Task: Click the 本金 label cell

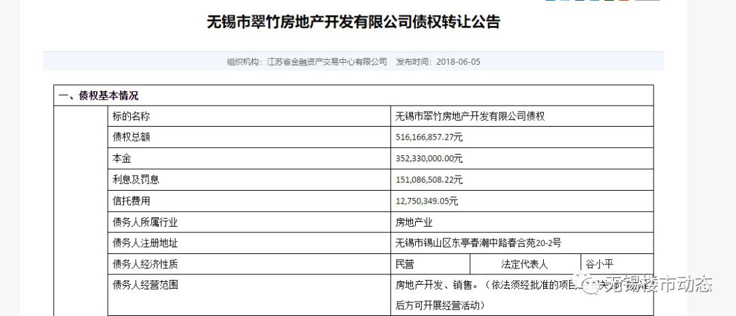Action: [249, 159]
